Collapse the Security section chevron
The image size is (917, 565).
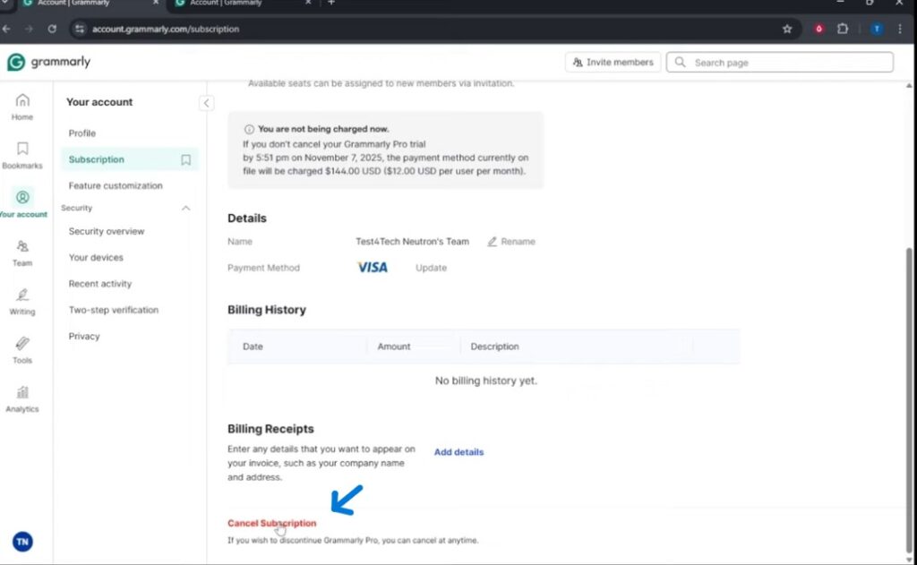click(186, 208)
